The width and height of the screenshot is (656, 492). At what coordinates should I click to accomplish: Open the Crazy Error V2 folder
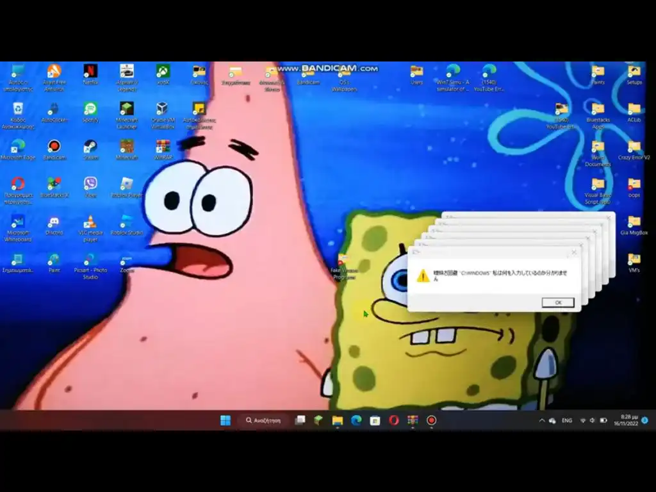(x=634, y=150)
